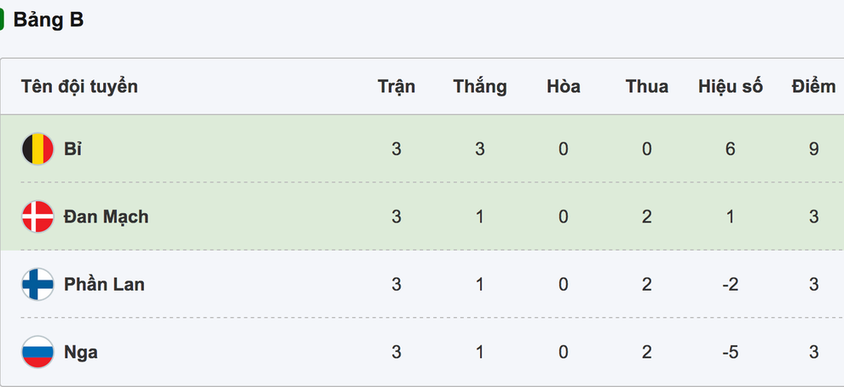The height and width of the screenshot is (387, 844).
Task: Click the Thua column header
Action: [x=646, y=87]
